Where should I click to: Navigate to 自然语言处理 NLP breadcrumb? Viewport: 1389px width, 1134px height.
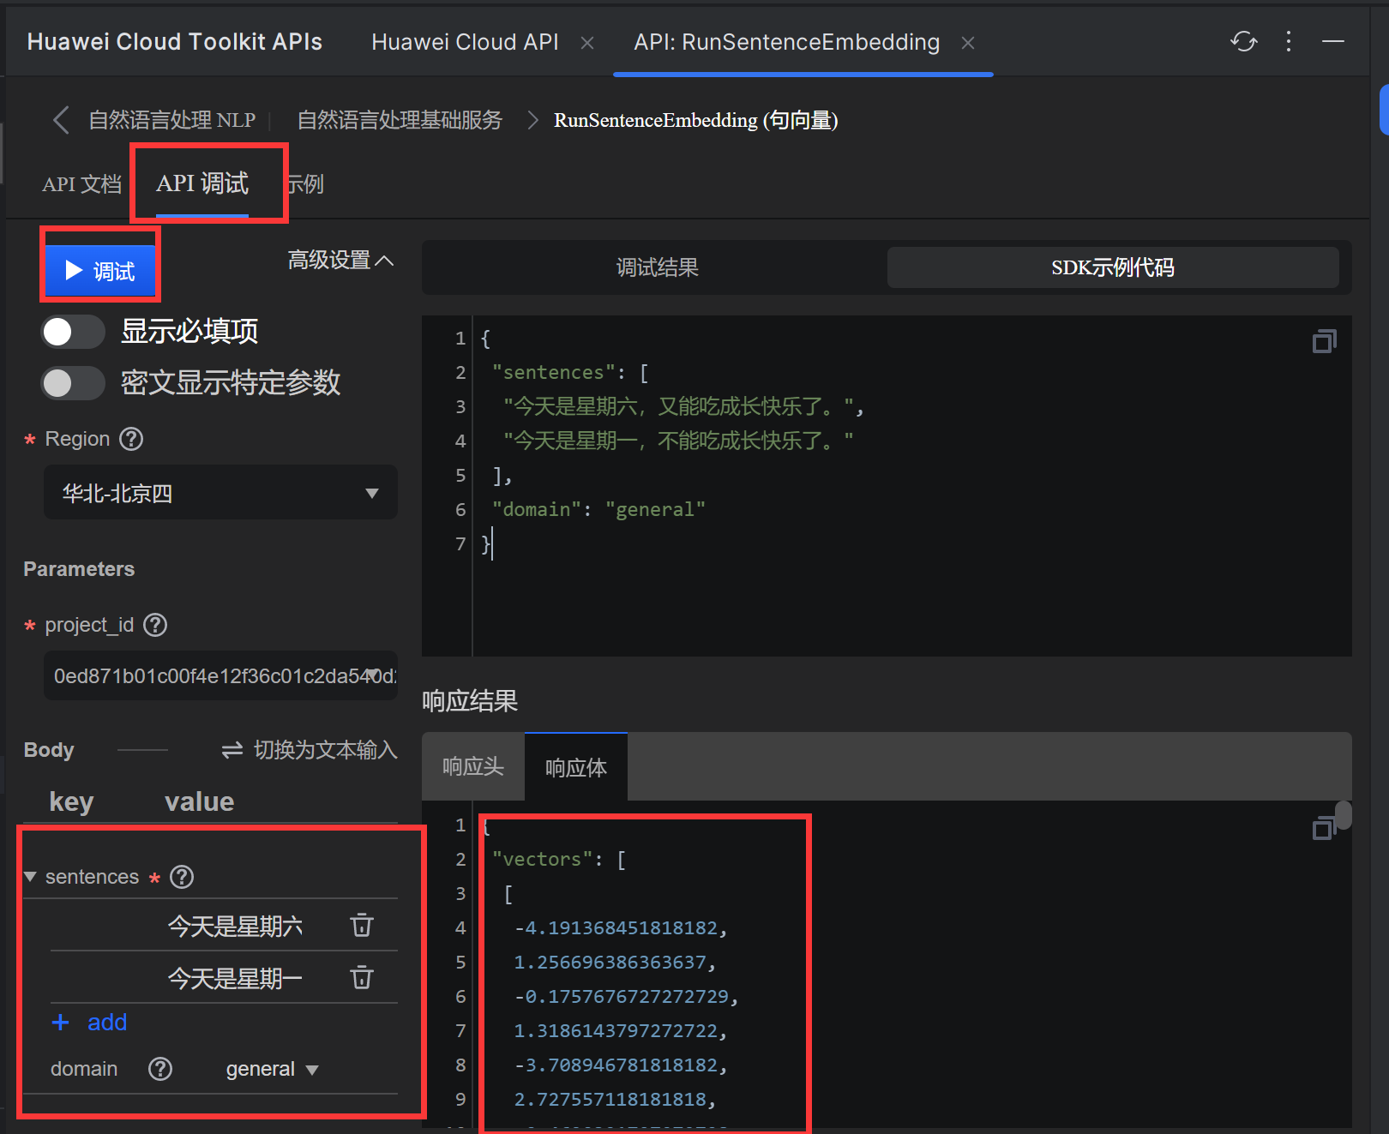click(x=172, y=120)
